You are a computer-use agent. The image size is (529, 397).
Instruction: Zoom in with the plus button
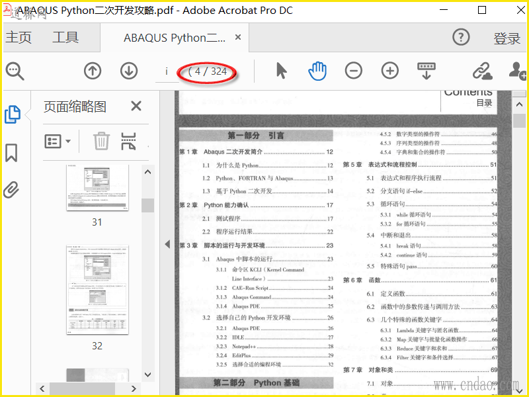[390, 71]
